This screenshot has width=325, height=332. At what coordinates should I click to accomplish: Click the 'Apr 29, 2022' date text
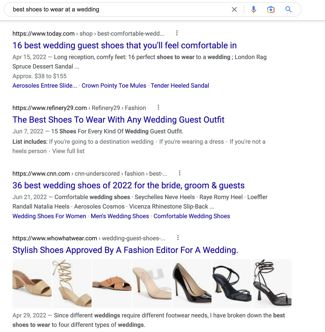[29, 315]
